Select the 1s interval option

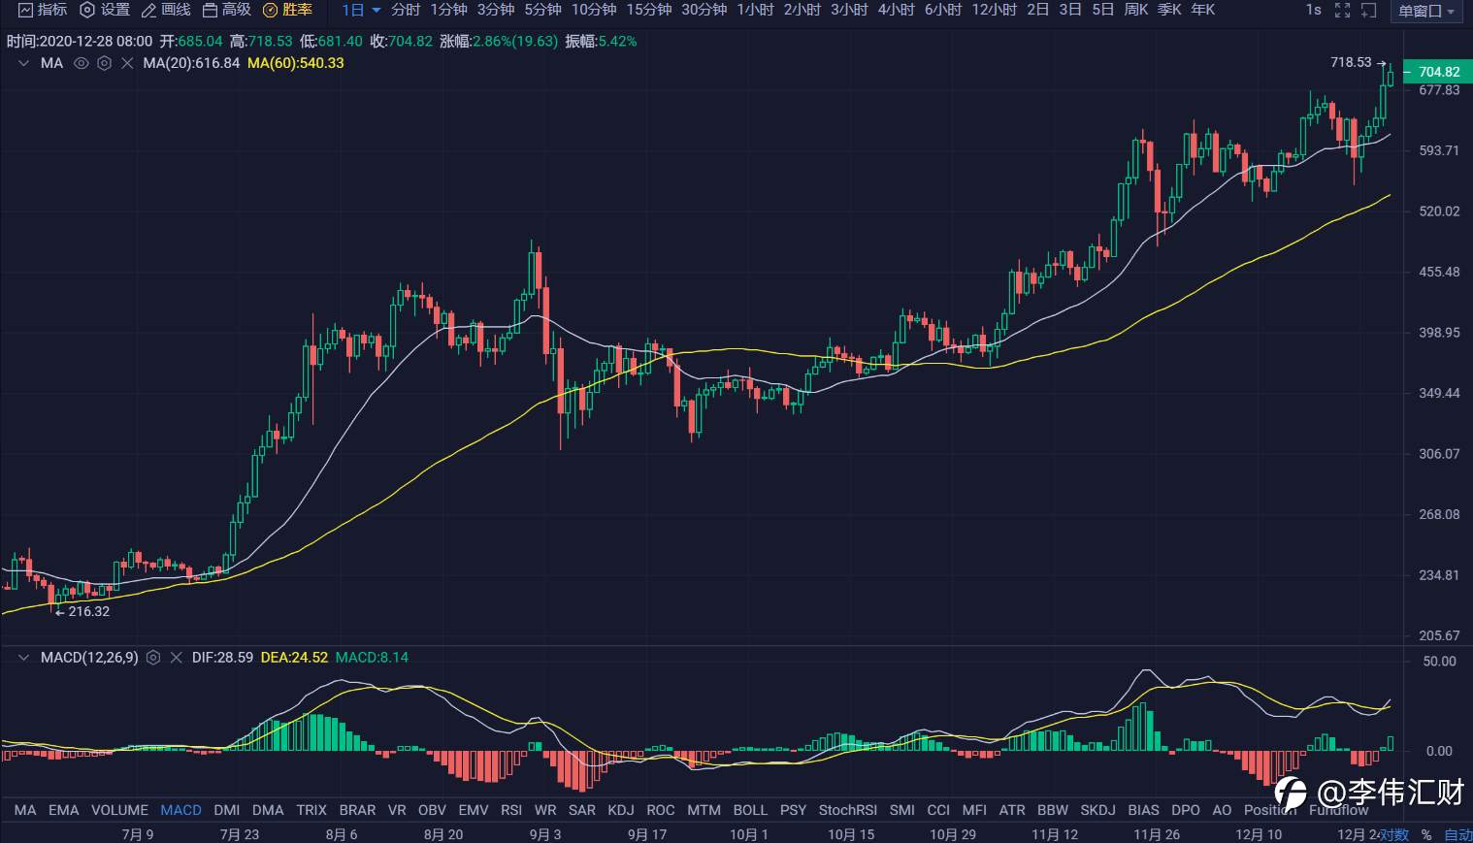click(x=1313, y=10)
